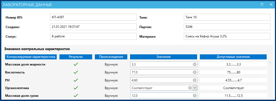
Task: Sort by Контролируемая характеристика column header
Action: [31, 57]
